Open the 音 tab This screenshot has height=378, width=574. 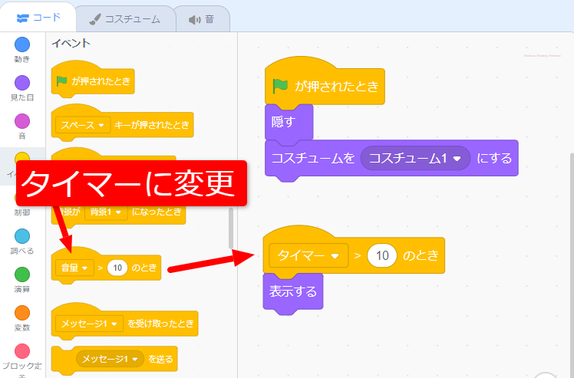(202, 19)
